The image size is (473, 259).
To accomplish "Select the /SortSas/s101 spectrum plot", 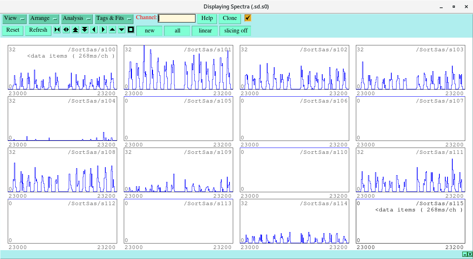I will coord(178,68).
